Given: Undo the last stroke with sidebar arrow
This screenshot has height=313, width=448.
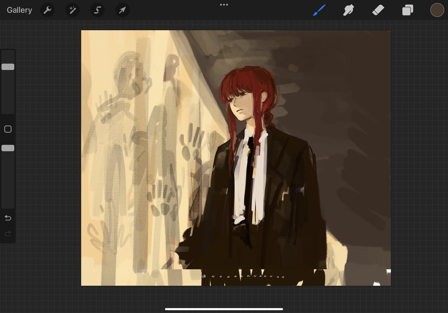Looking at the screenshot, I should click(8, 218).
